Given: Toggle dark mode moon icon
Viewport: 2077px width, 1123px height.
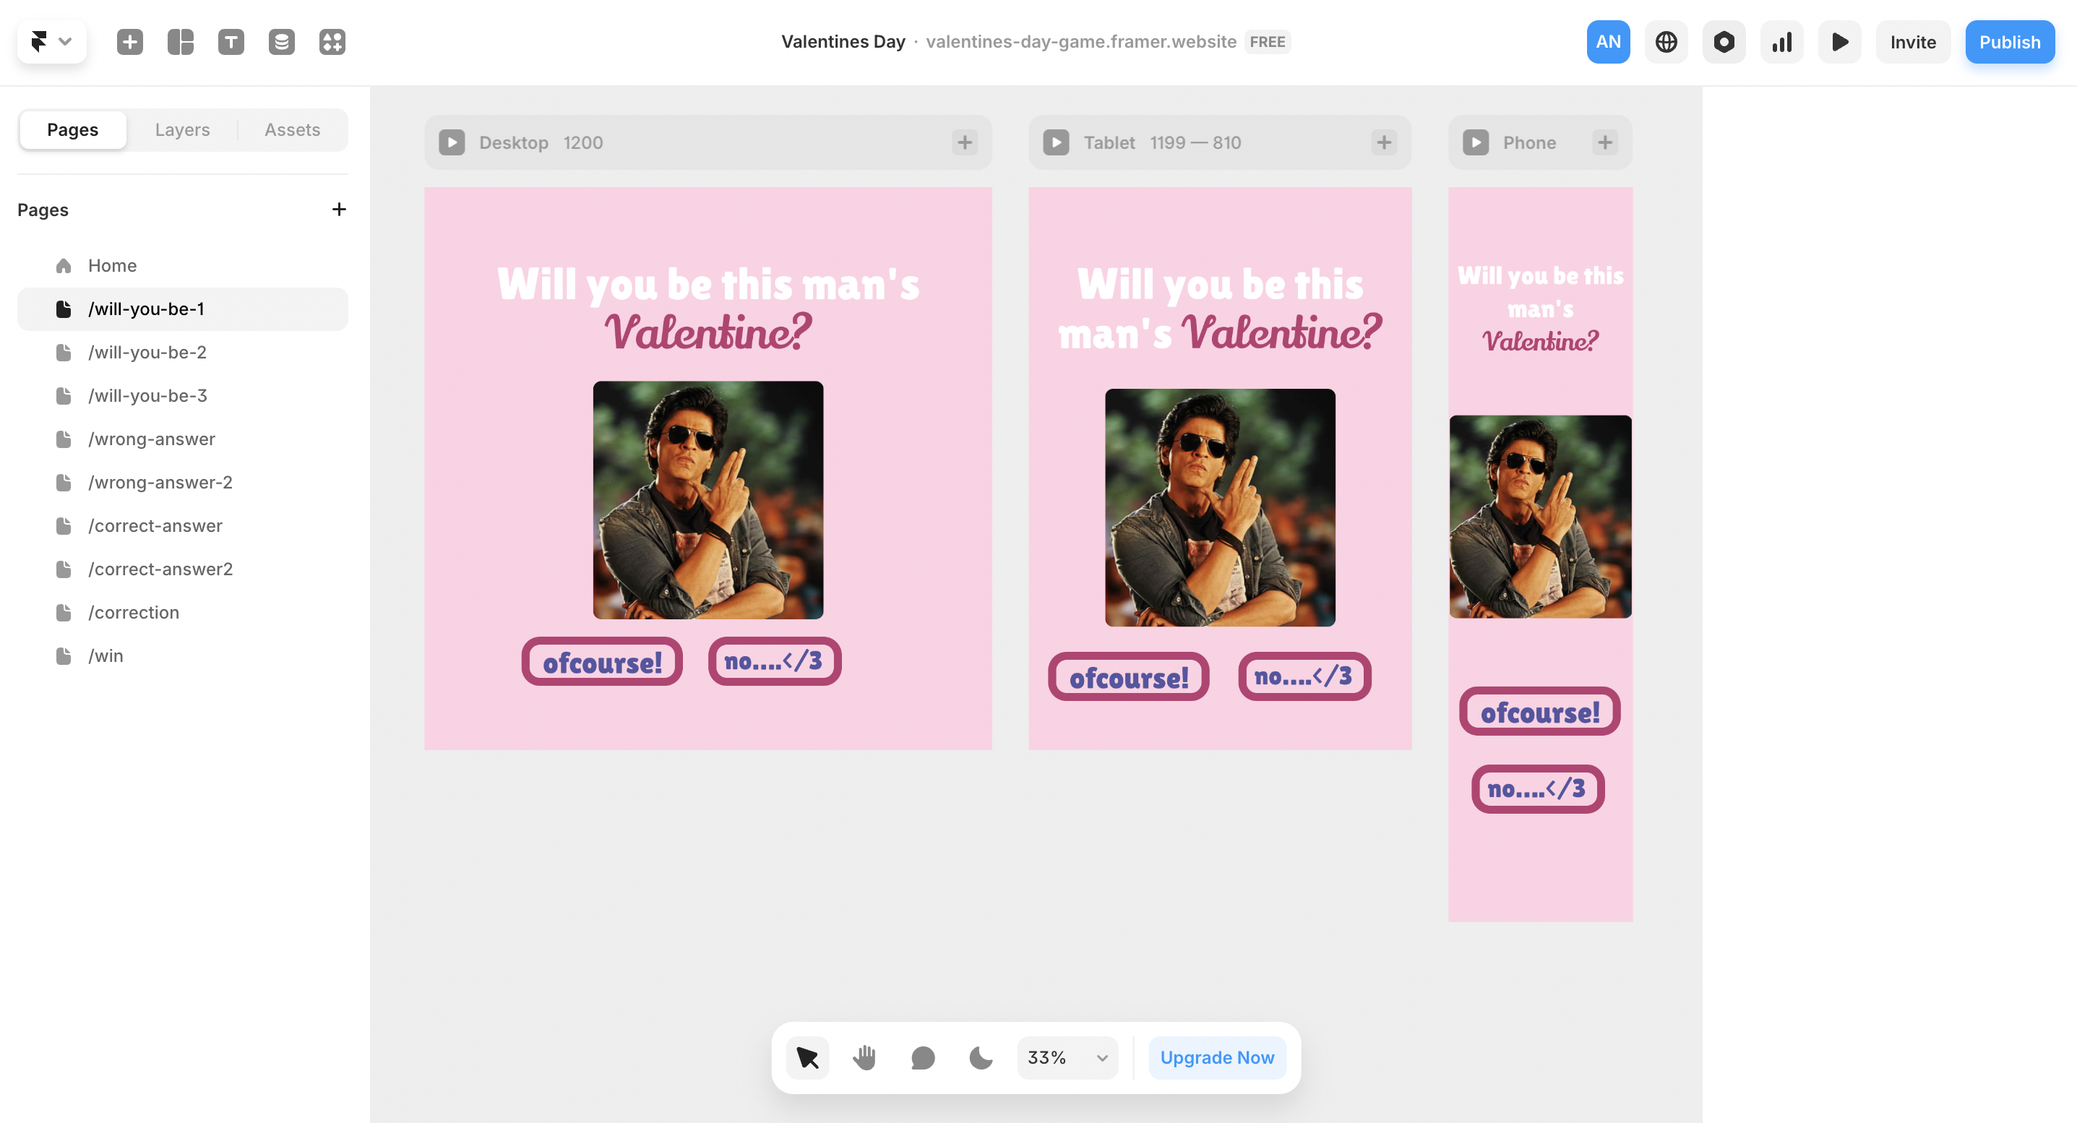Looking at the screenshot, I should 981,1058.
